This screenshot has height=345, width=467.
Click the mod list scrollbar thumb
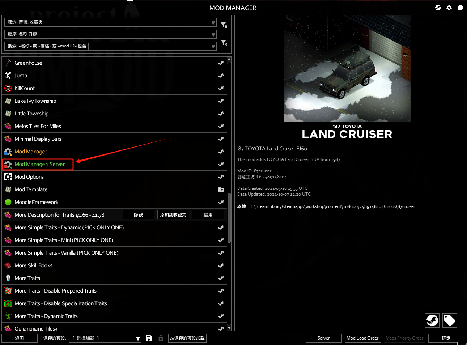pos(229,218)
